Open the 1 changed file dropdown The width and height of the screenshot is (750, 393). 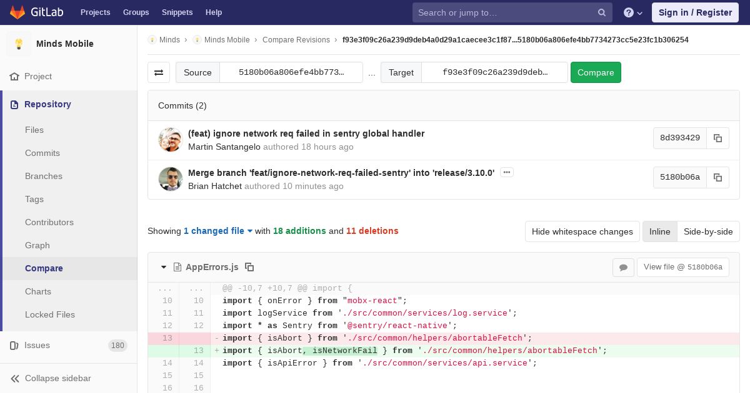218,231
